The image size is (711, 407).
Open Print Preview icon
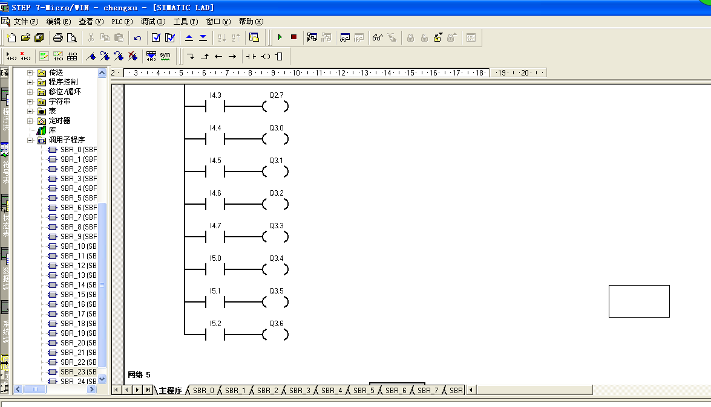tap(71, 37)
